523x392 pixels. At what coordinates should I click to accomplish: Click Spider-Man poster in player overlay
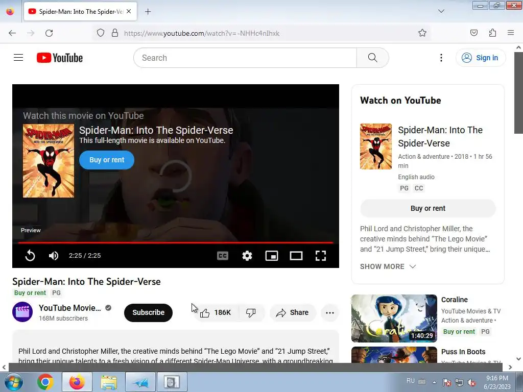pyautogui.click(x=49, y=161)
